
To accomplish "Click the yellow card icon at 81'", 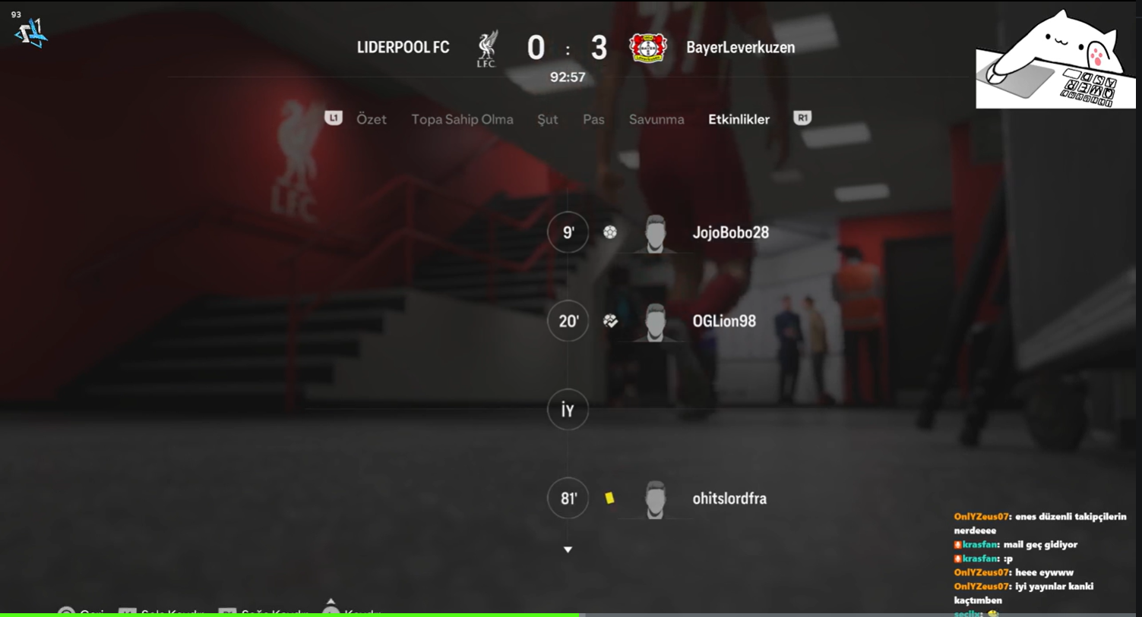I will [x=609, y=498].
